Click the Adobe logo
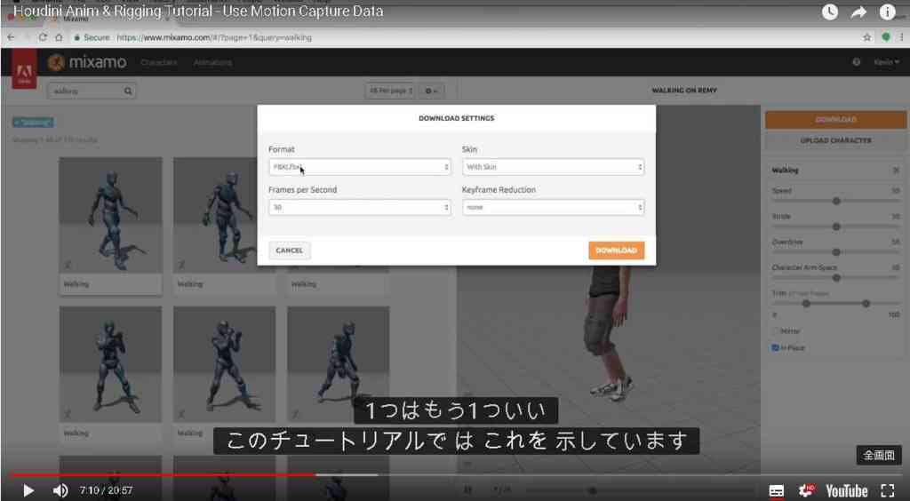Screen dimensions: 910x501 (24, 71)
